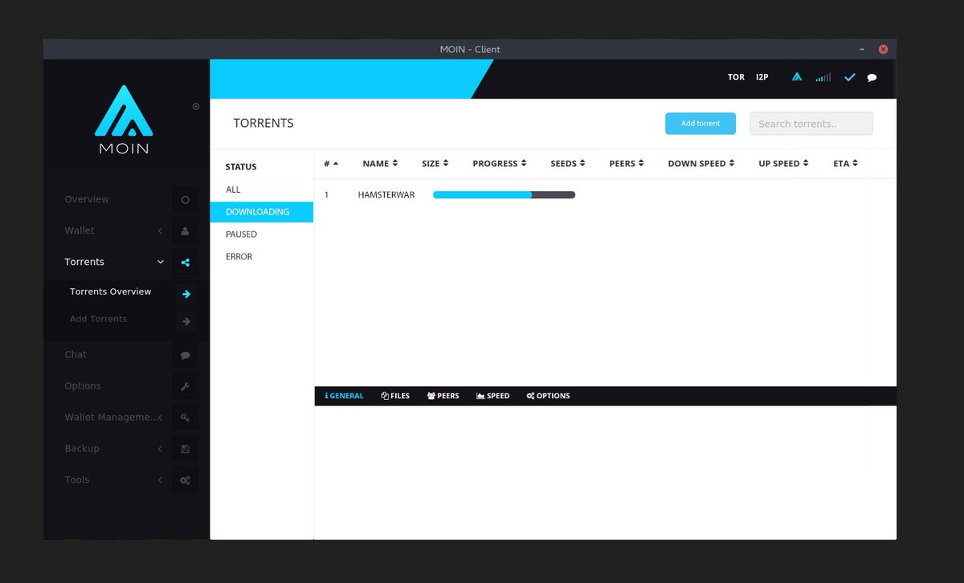Click the Options wrench icon
This screenshot has height=583, width=964.
click(185, 386)
